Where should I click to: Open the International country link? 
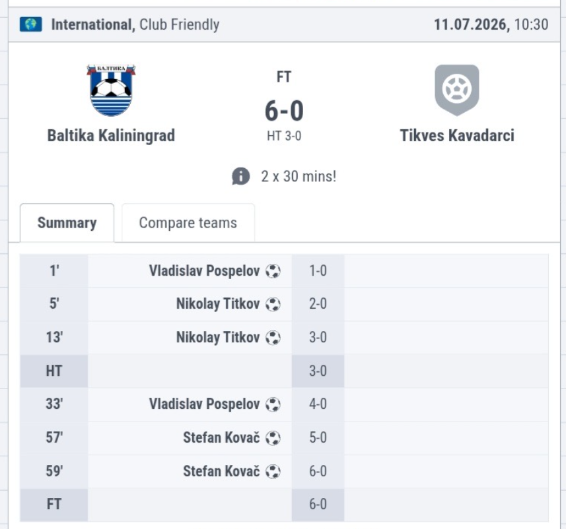pyautogui.click(x=93, y=24)
